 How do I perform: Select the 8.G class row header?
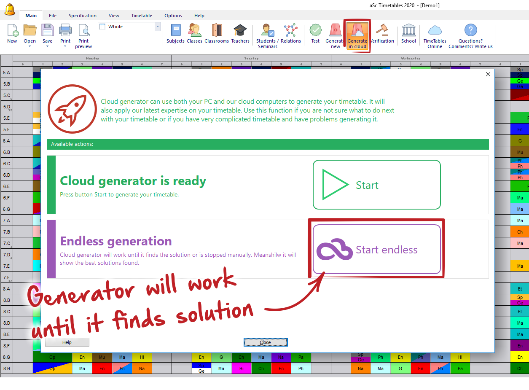(x=6, y=357)
